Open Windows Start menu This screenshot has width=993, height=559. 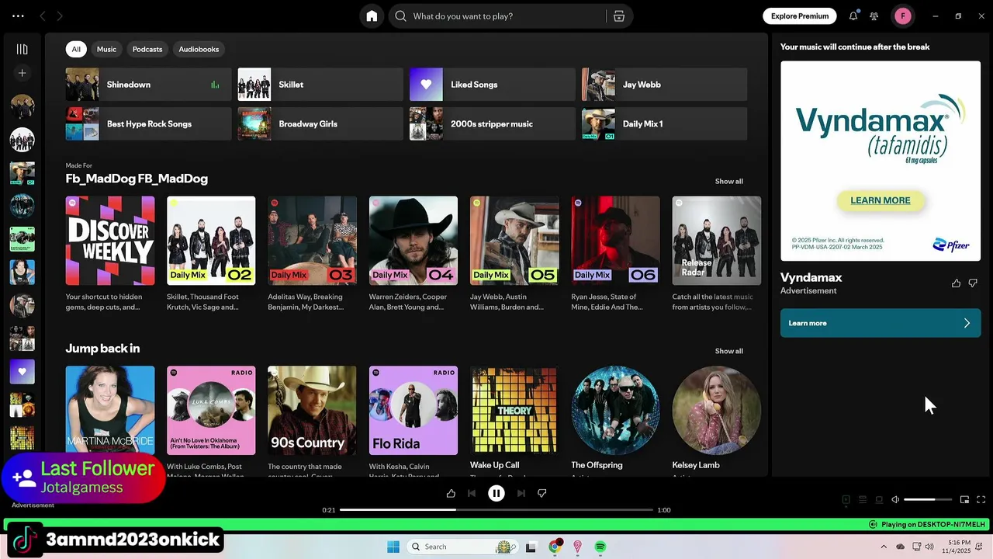coord(393,547)
